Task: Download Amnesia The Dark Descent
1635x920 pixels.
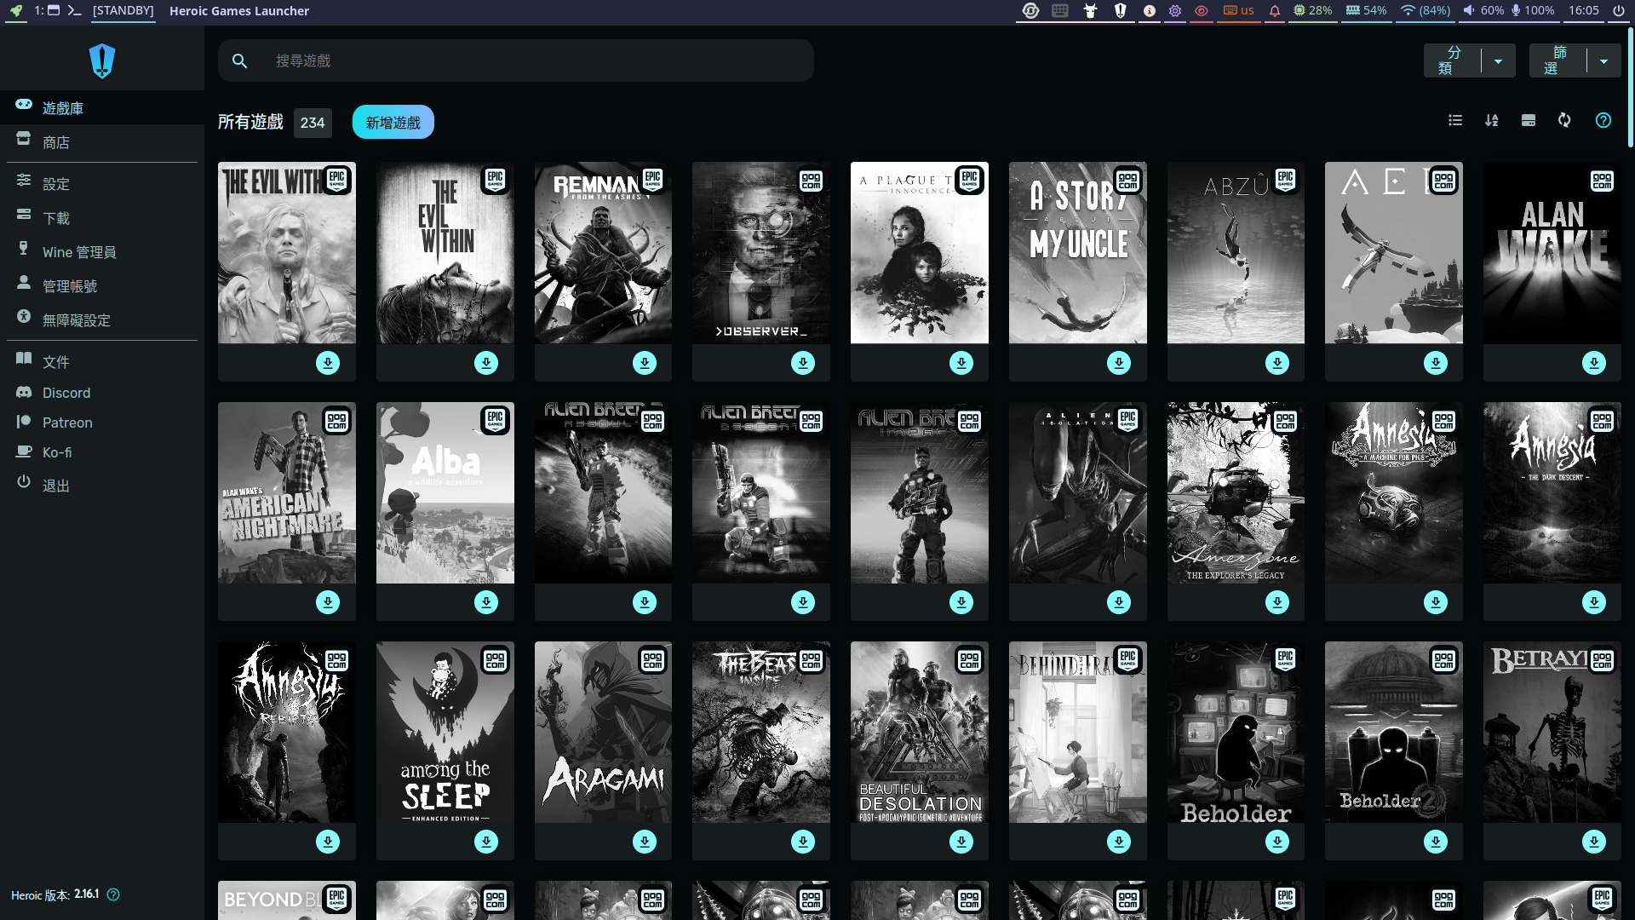Action: pos(1594,602)
